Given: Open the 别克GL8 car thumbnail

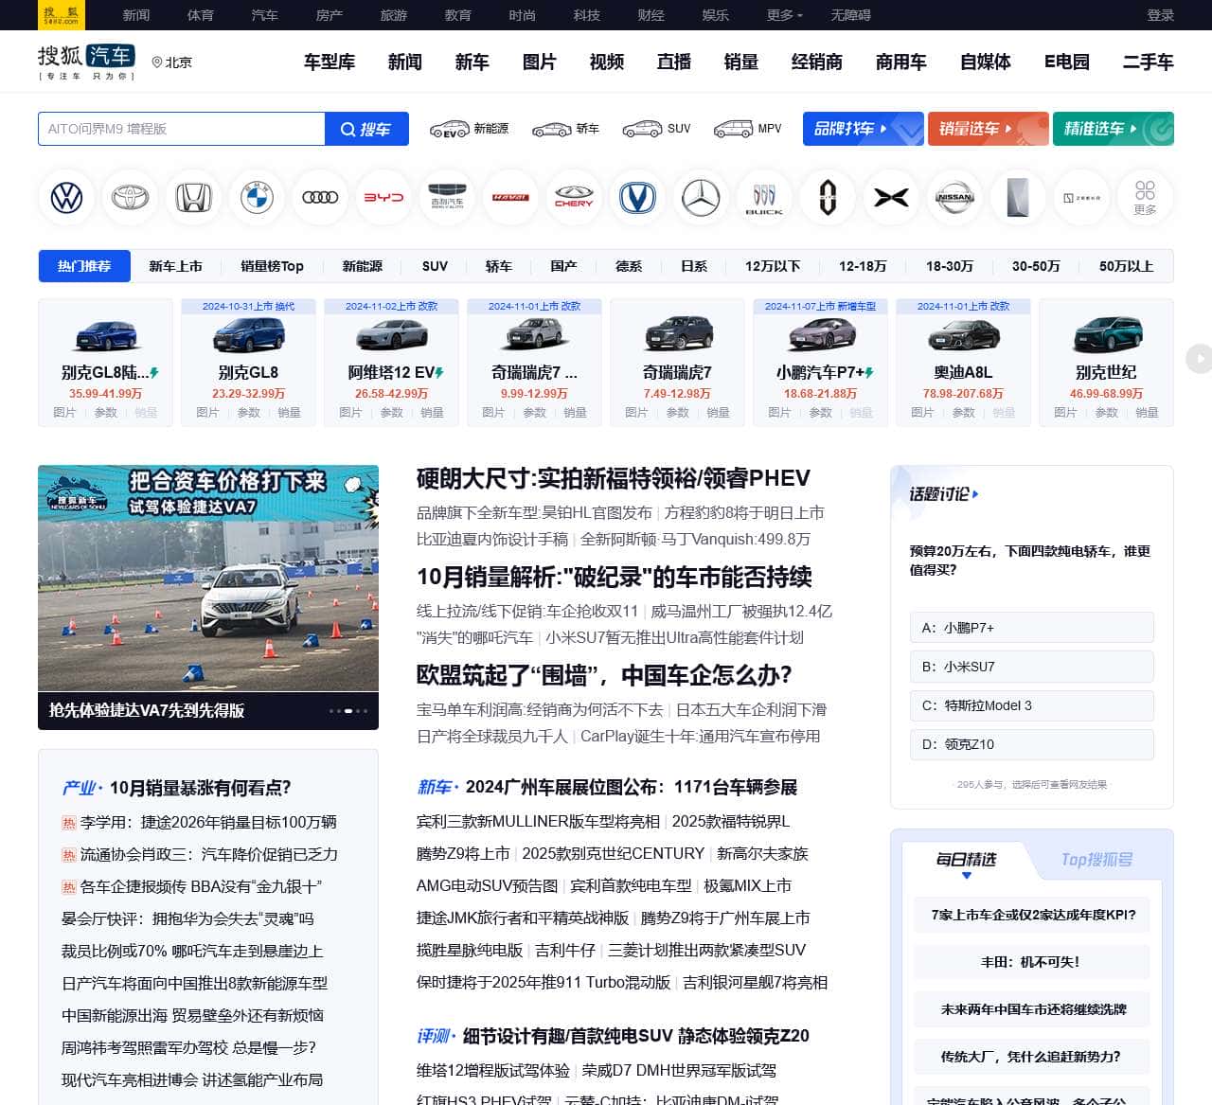Looking at the screenshot, I should click(x=248, y=334).
